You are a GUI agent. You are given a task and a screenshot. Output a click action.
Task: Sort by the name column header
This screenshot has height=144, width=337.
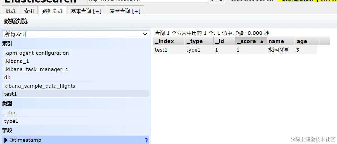point(281,41)
